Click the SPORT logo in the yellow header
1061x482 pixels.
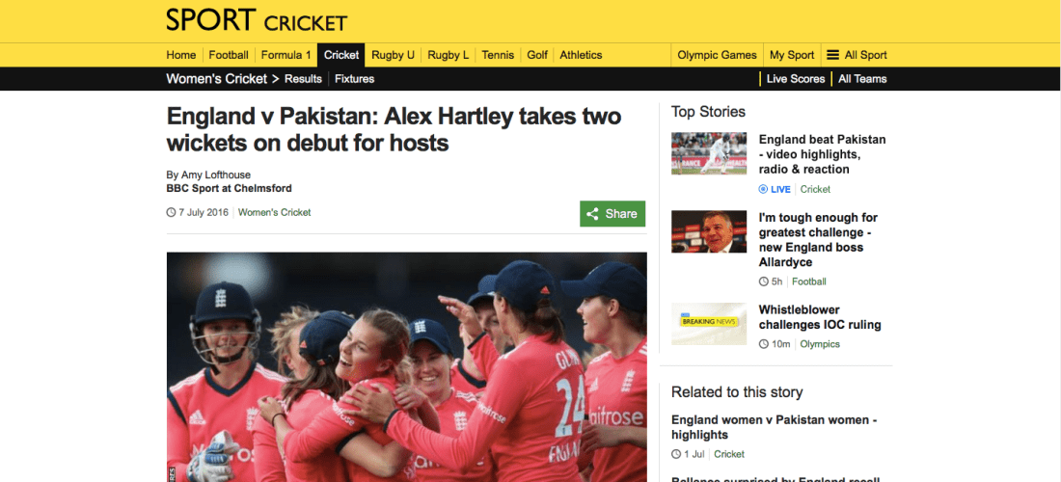211,20
